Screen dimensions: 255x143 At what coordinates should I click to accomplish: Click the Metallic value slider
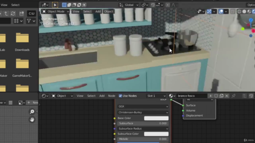coord(143,139)
